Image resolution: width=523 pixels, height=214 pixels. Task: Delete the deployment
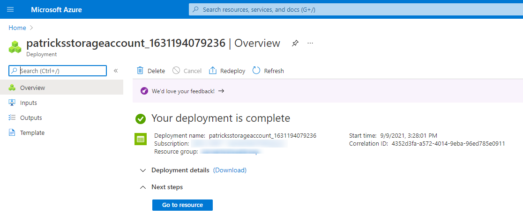151,71
